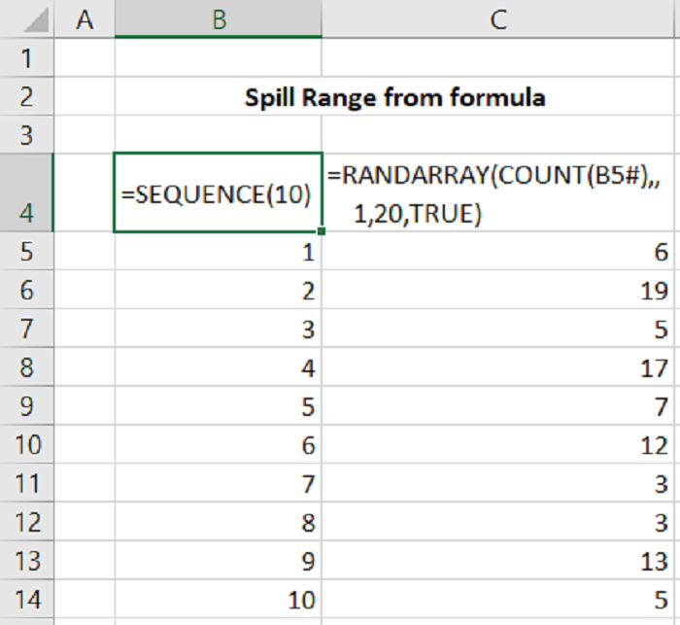The image size is (680, 625).
Task: Select cell B13 containing 9
Action: tap(219, 560)
